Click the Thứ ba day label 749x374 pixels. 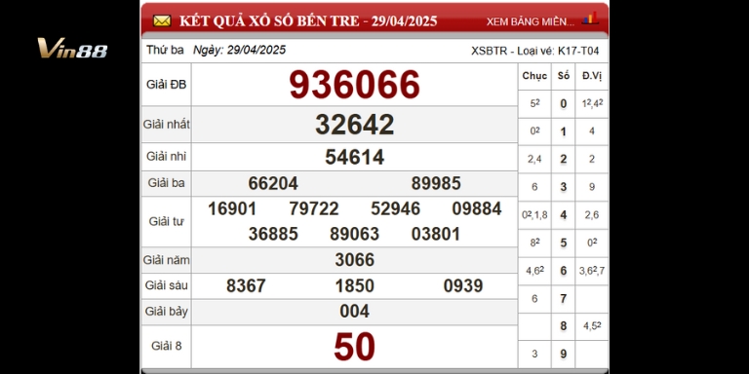click(165, 50)
